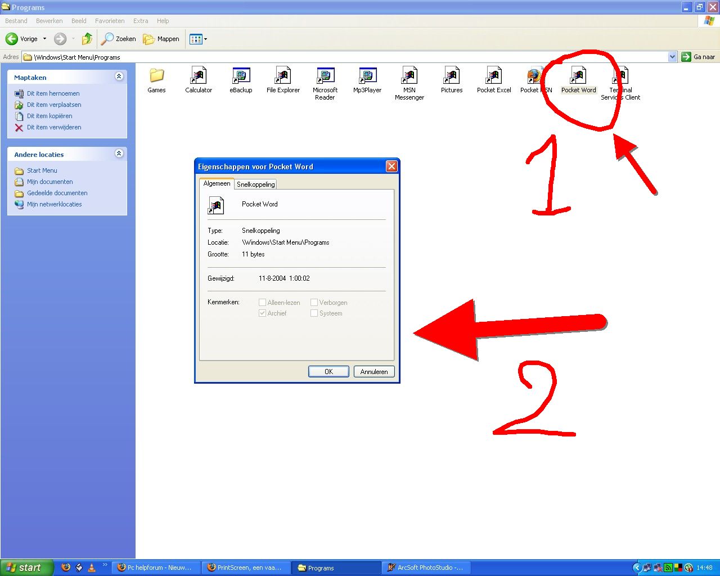The width and height of the screenshot is (720, 576).
Task: Open 'Mijn netwerklocaties' link
Action: point(55,204)
